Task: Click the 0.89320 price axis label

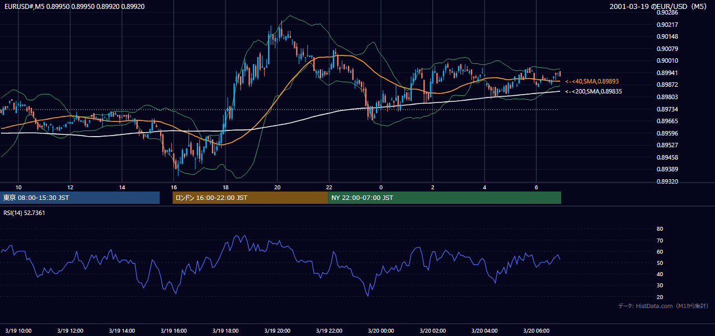Action: [668, 181]
